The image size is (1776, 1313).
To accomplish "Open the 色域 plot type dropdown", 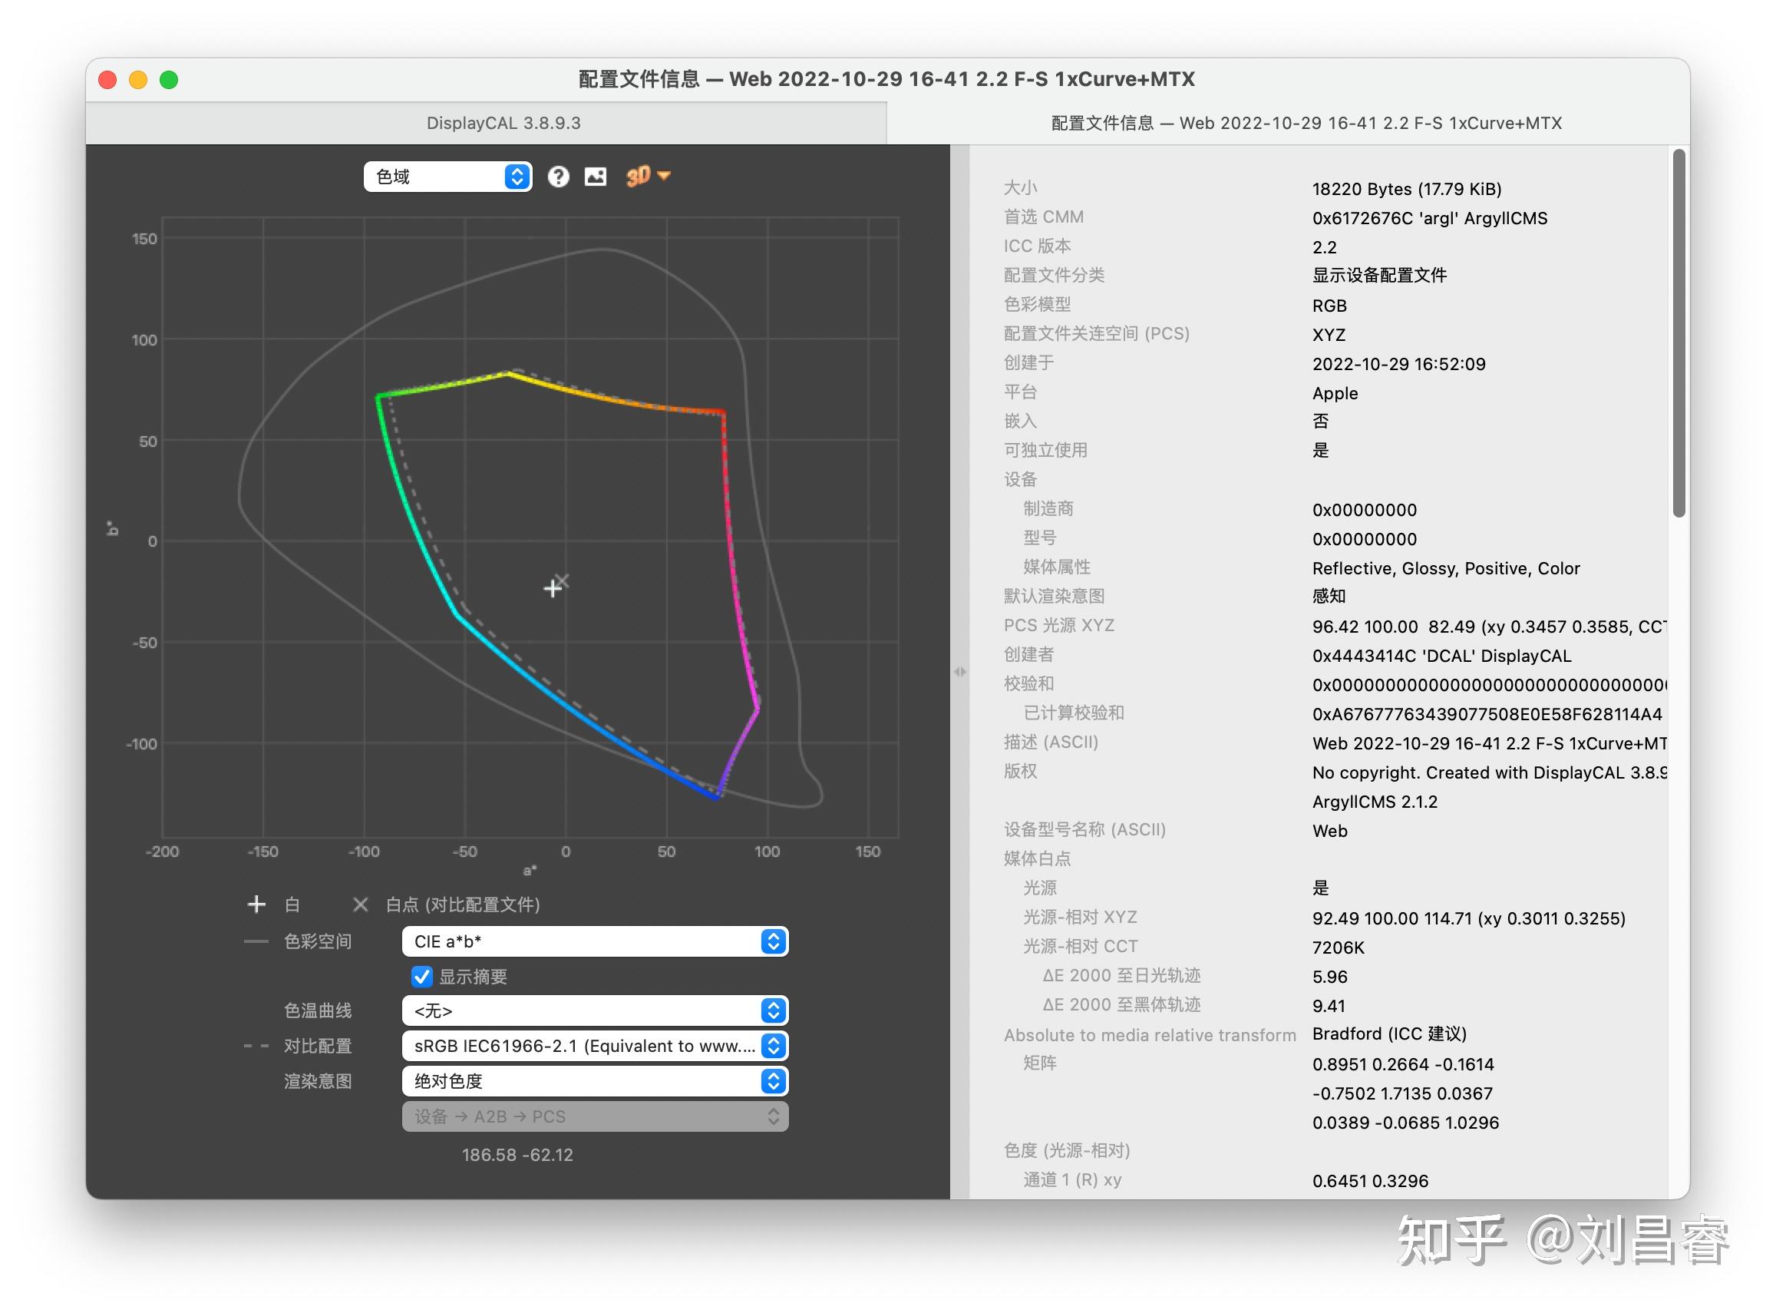I will [448, 177].
